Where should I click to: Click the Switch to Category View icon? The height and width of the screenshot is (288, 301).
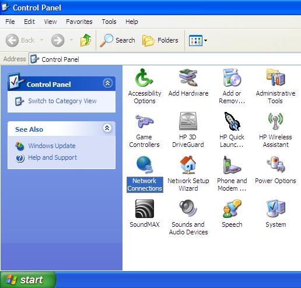(x=19, y=101)
